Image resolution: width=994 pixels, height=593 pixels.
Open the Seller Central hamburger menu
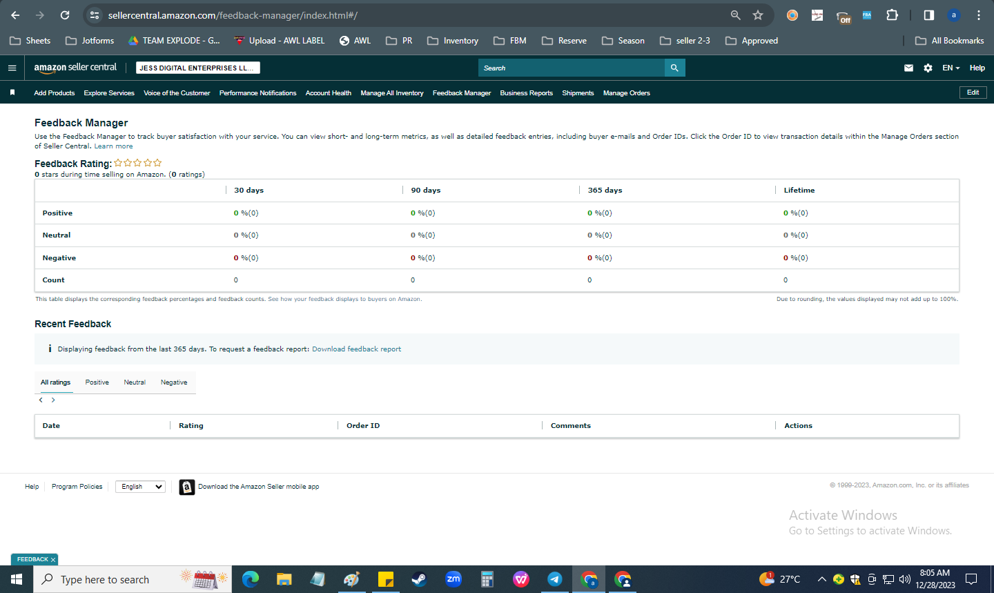pyautogui.click(x=12, y=68)
